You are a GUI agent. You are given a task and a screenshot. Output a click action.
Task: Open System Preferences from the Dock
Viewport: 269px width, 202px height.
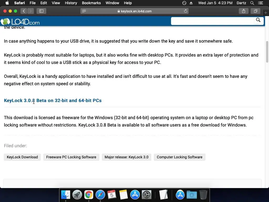pos(146,195)
